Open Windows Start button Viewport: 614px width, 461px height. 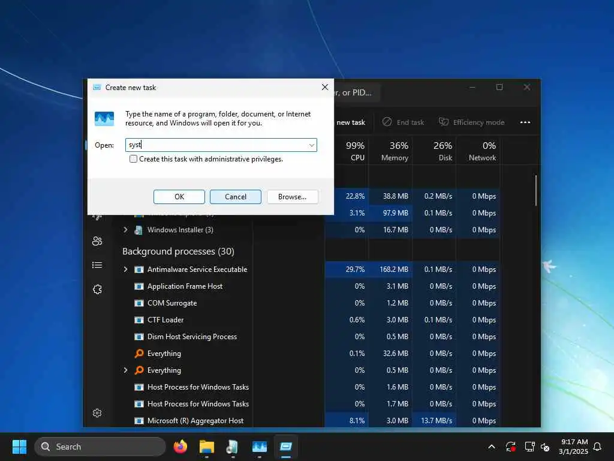19,447
